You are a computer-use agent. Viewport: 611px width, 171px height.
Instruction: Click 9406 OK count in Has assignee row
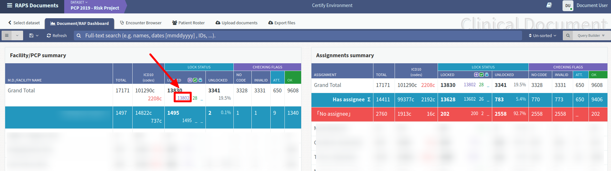(x=597, y=99)
